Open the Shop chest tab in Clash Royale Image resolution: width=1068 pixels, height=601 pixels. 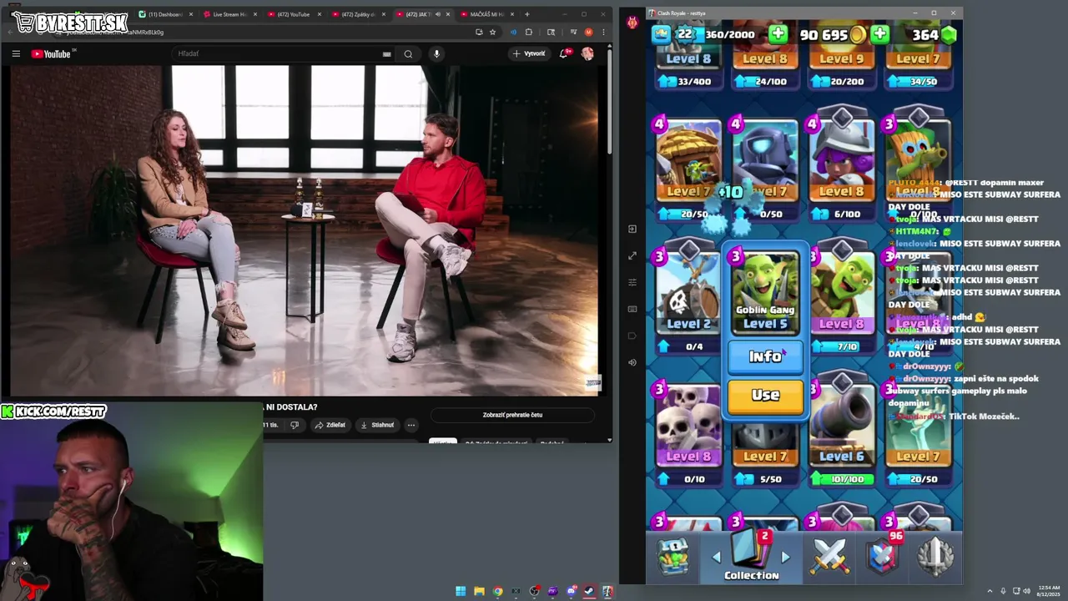(673, 556)
